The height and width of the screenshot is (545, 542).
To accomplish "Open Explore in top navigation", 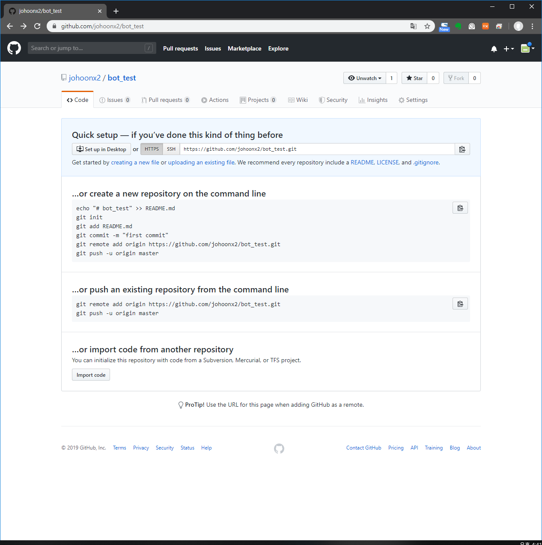I will pos(278,48).
